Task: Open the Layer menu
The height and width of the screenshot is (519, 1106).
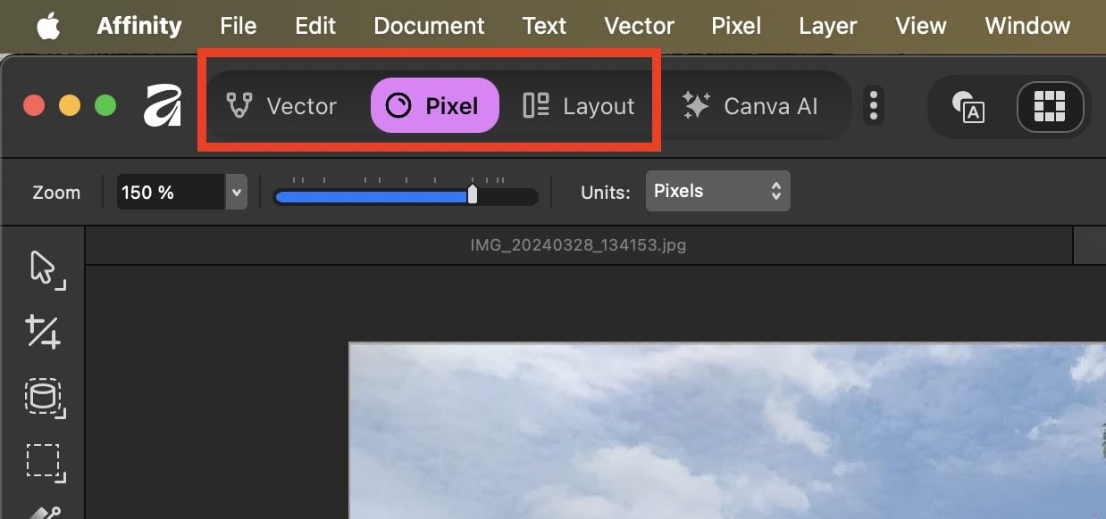Action: [x=827, y=26]
